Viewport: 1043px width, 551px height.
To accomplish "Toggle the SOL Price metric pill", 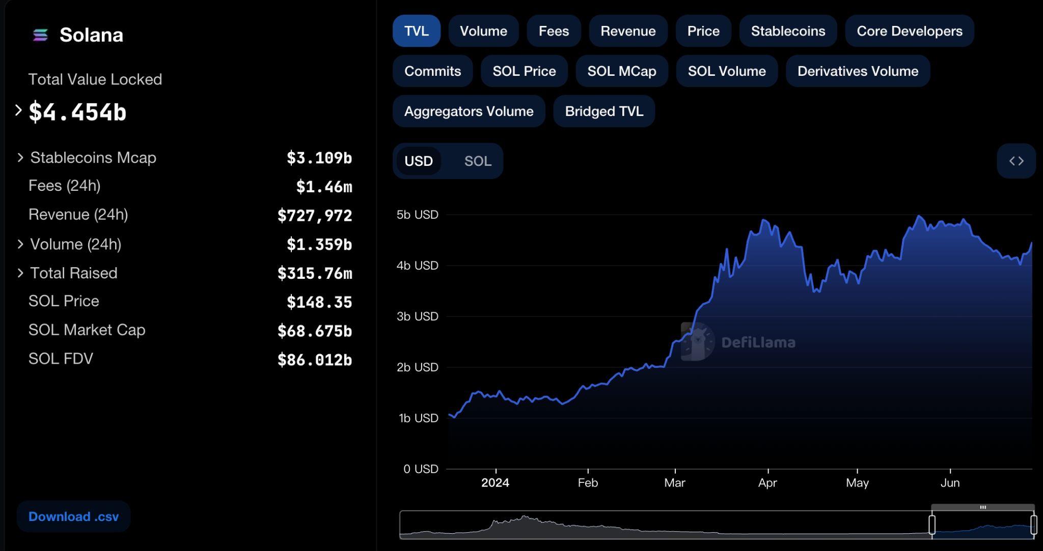I will tap(524, 71).
